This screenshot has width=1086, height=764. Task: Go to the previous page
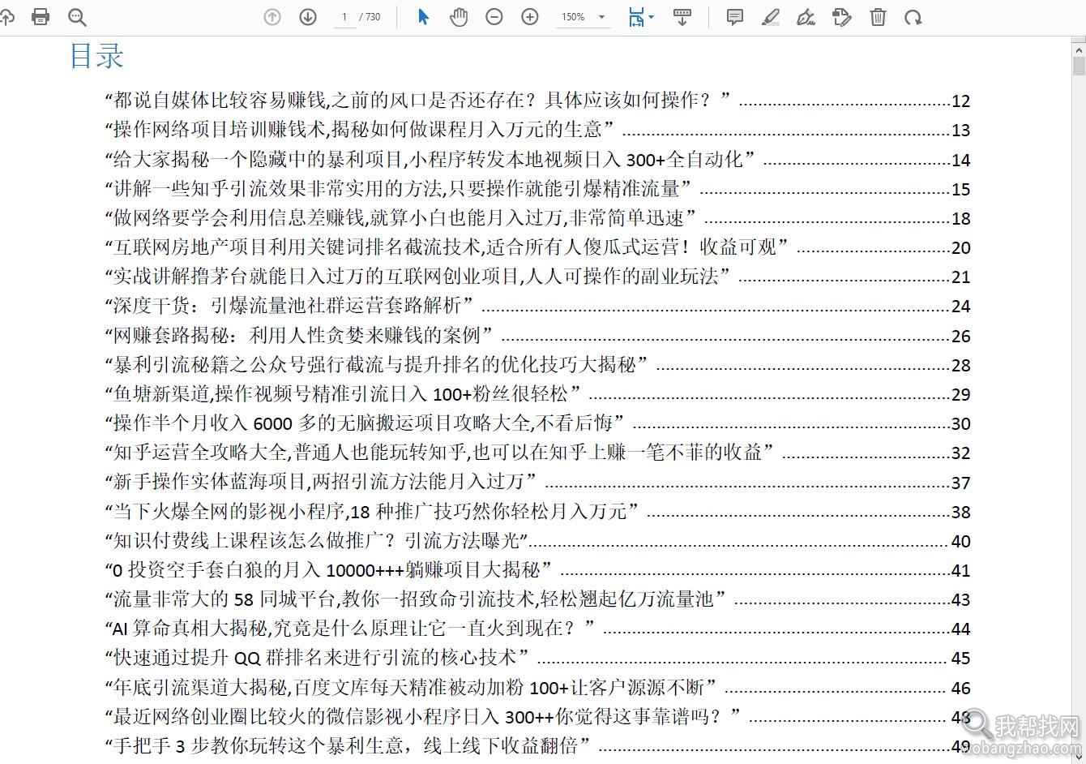tap(272, 16)
